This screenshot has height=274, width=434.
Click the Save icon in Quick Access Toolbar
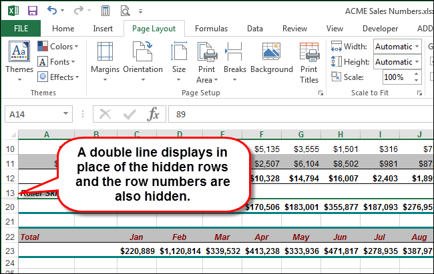coord(31,11)
